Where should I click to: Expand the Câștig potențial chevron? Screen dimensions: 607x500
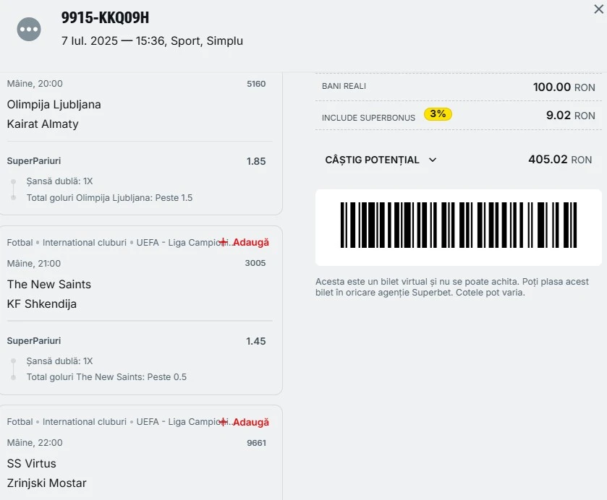pyautogui.click(x=433, y=160)
